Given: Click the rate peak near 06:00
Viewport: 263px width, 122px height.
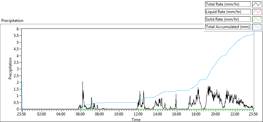Looking at the screenshot, I should click(83, 82).
